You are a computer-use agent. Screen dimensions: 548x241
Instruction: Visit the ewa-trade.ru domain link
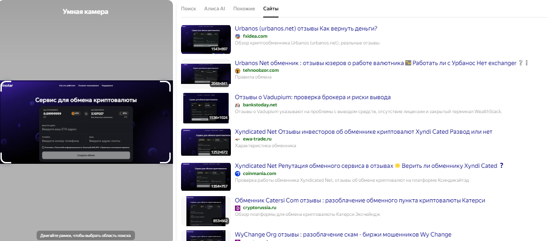[258, 139]
